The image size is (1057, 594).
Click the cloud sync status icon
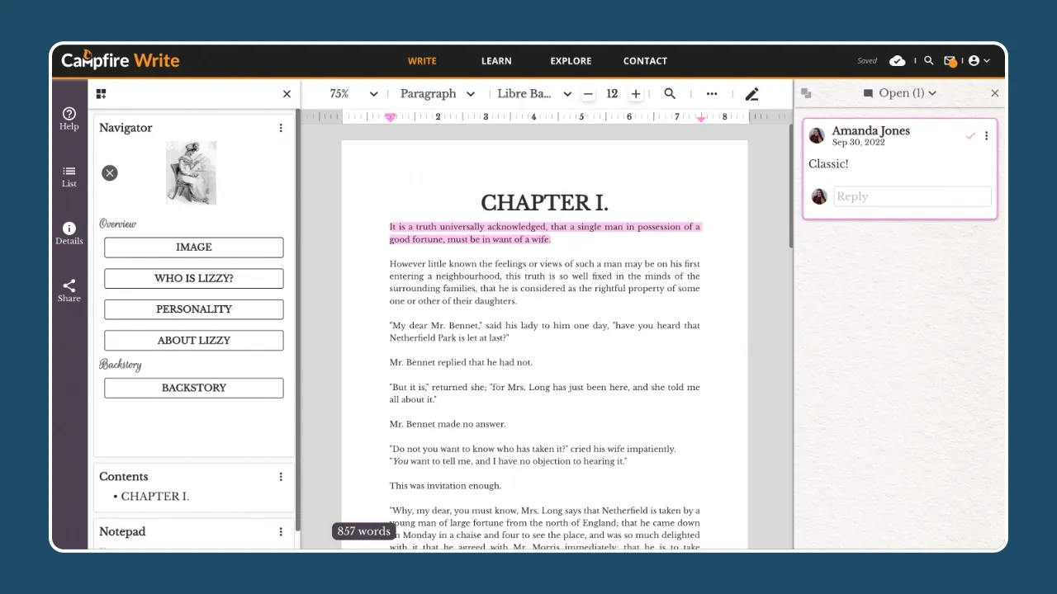click(x=898, y=60)
